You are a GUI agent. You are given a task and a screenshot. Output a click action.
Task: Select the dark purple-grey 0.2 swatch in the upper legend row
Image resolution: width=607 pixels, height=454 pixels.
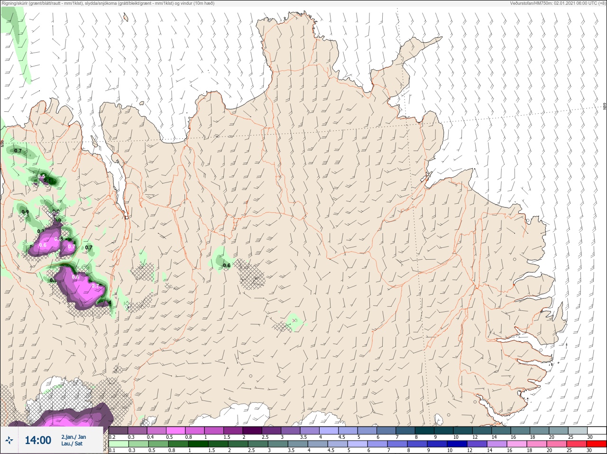[118, 430]
